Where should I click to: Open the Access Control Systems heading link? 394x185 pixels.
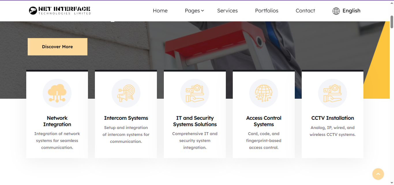[x=264, y=121]
